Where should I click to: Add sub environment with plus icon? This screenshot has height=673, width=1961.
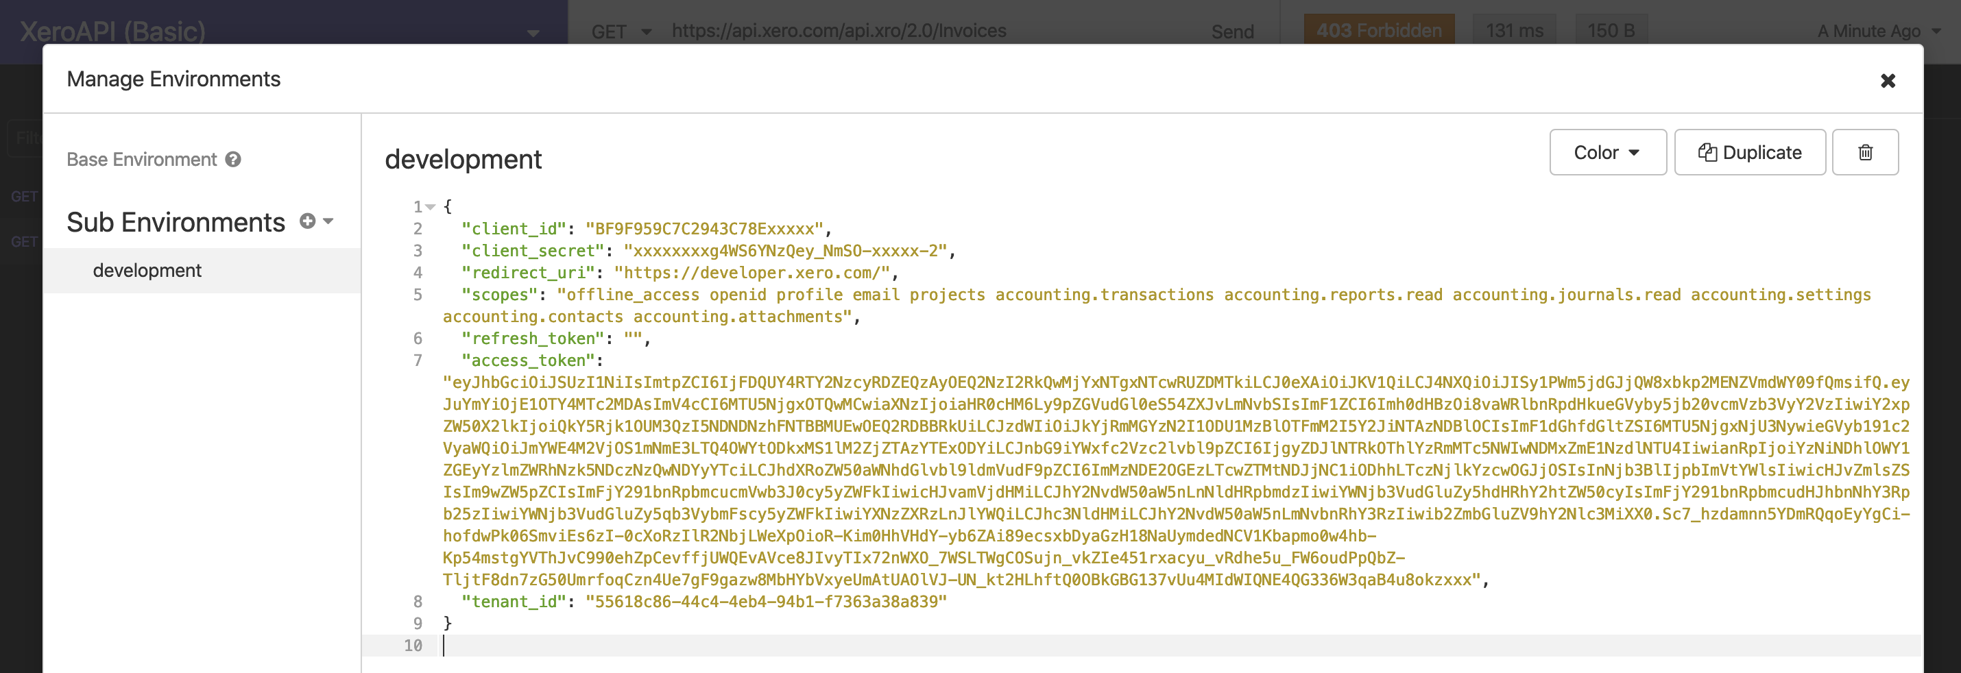306,221
